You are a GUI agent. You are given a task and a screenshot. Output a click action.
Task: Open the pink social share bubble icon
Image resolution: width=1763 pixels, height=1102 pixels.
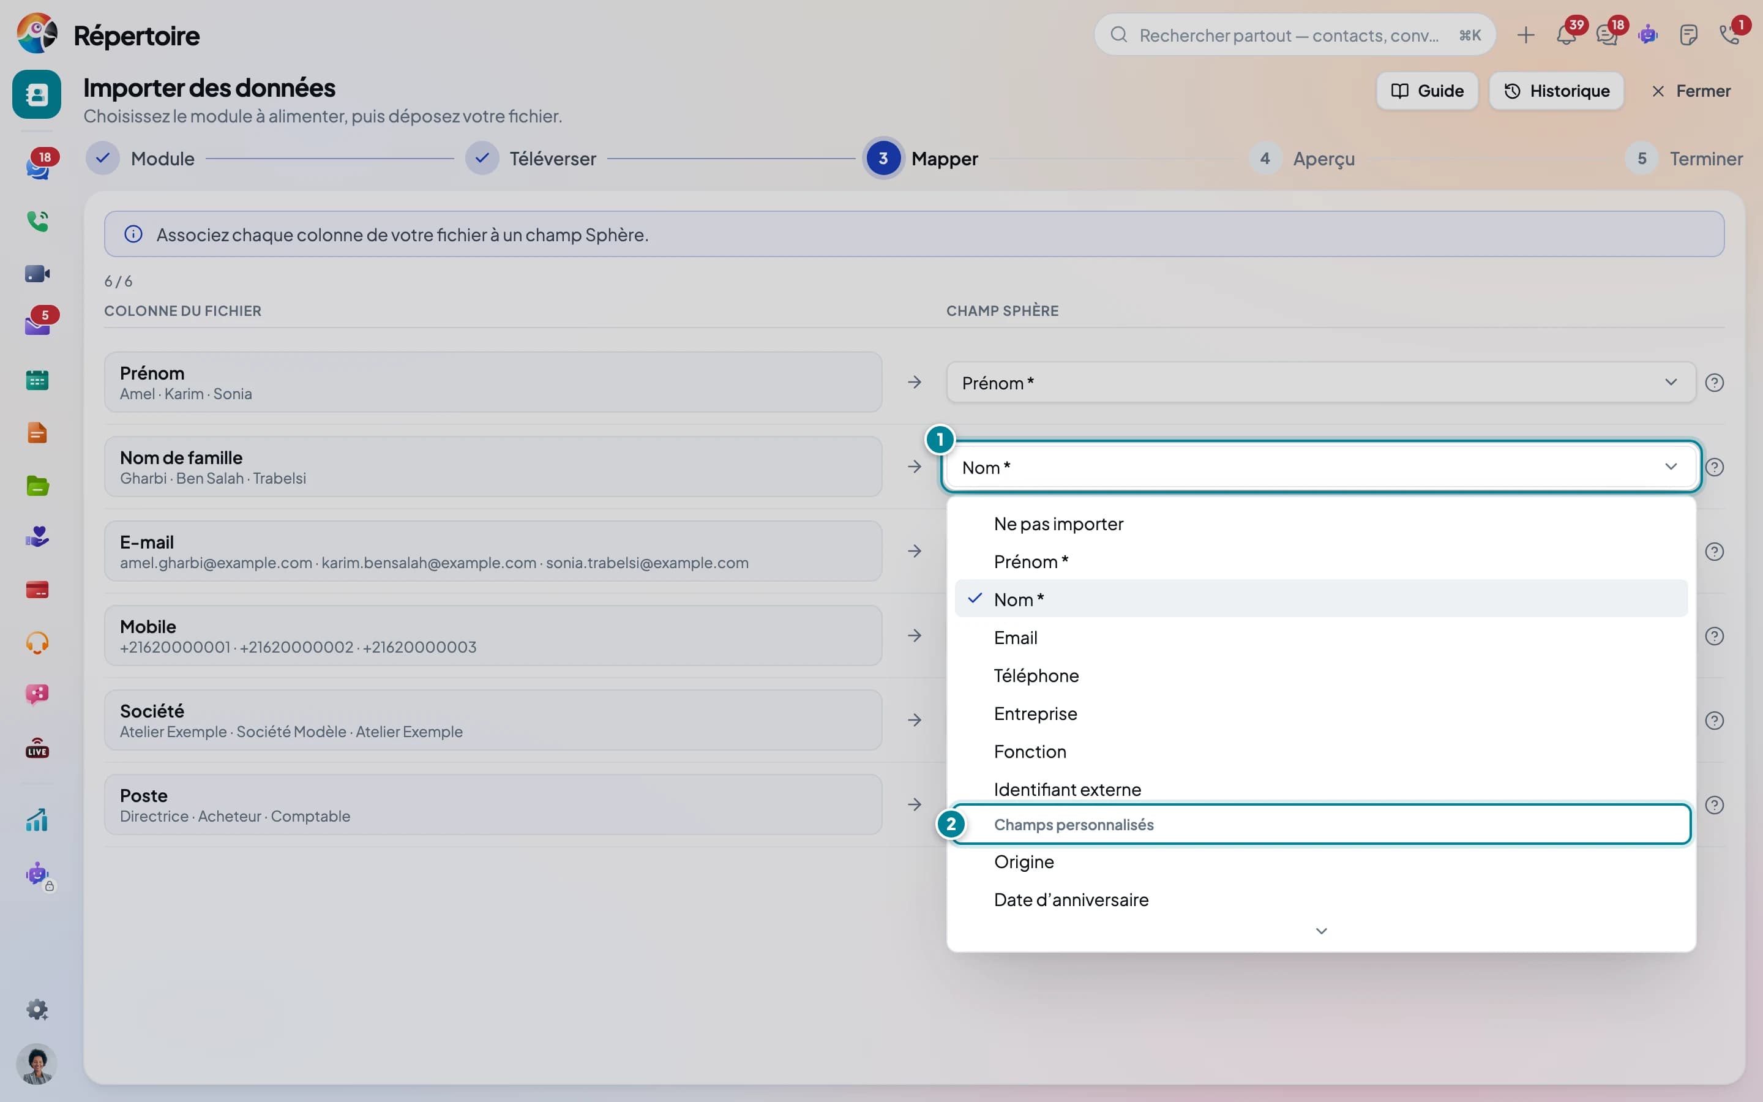pos(37,695)
